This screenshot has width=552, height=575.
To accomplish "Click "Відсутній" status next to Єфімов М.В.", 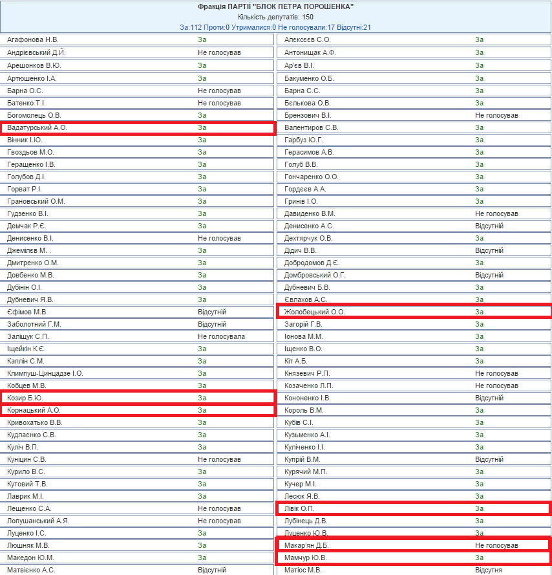I will [x=212, y=312].
